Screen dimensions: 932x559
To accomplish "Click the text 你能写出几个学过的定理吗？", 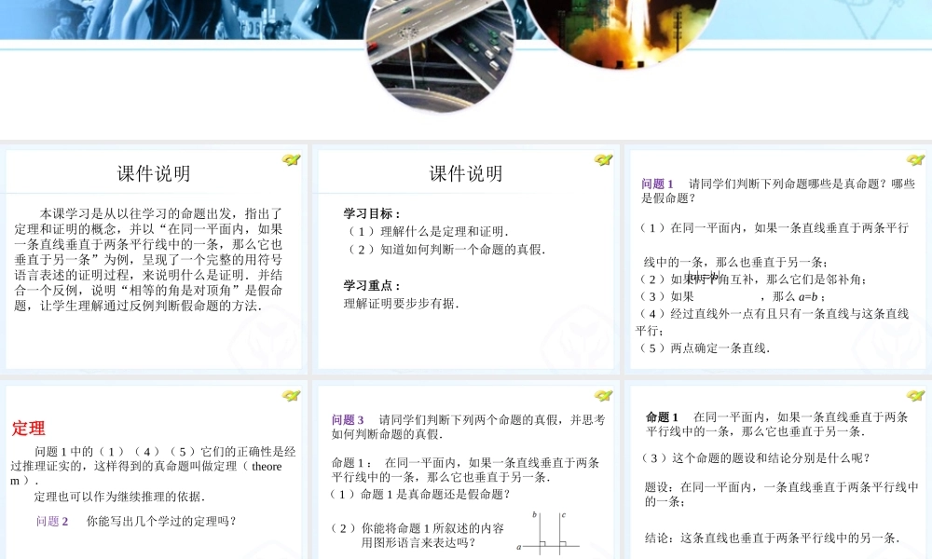I will 161,522.
